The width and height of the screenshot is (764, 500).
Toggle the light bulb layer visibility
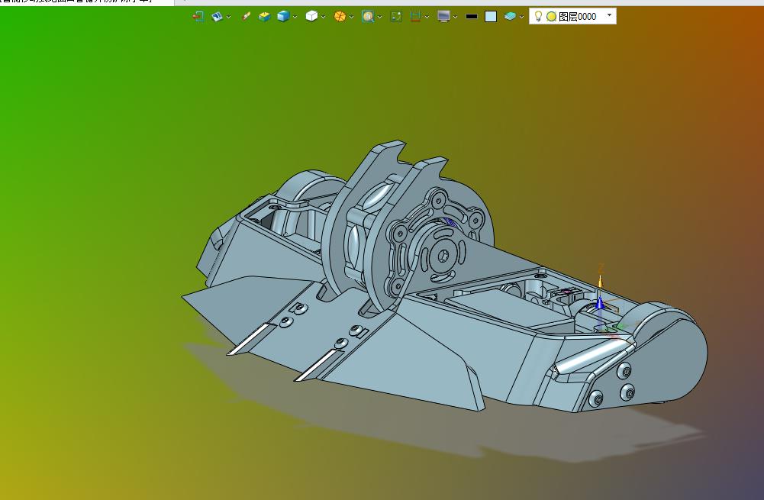(x=538, y=16)
